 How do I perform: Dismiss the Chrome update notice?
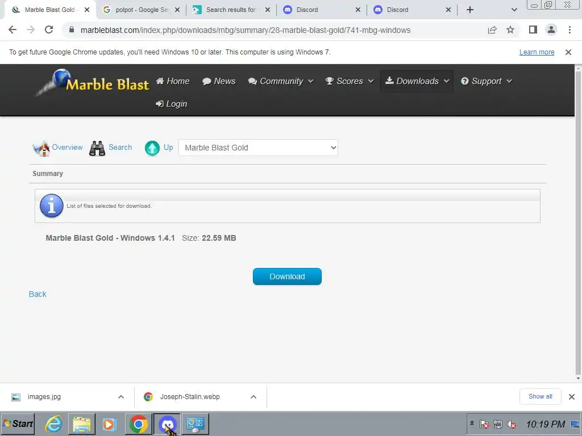(568, 52)
